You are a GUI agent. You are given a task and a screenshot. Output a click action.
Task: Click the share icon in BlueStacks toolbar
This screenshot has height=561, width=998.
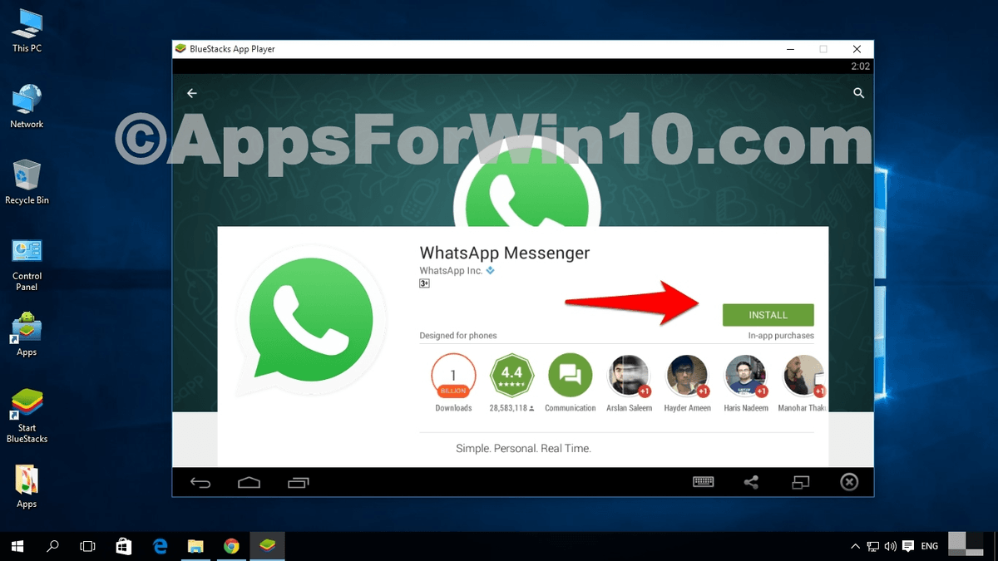click(x=751, y=482)
